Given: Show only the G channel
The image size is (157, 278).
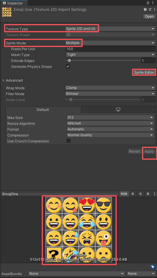Looking at the screenshot, I should 140,194.
